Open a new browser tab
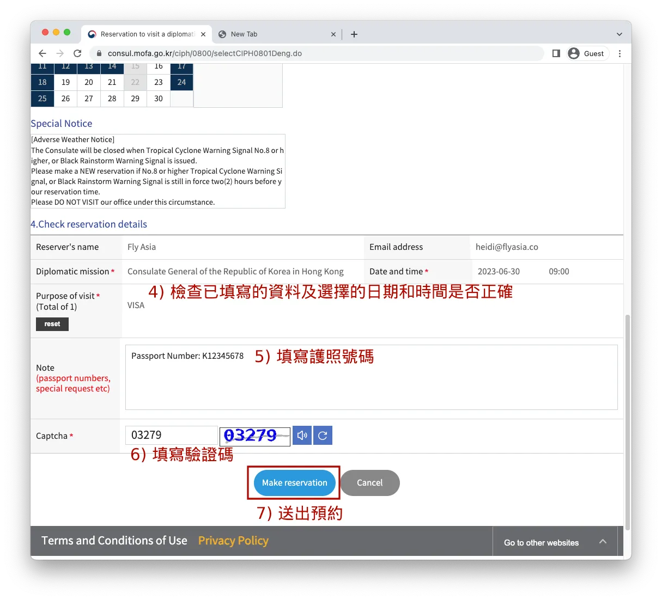 pyautogui.click(x=354, y=34)
